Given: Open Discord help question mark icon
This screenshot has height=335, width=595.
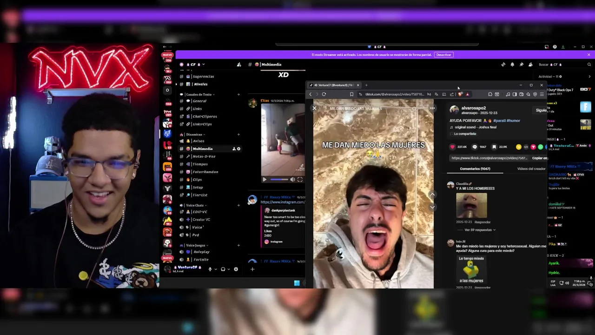Looking at the screenshot, I should (555, 47).
